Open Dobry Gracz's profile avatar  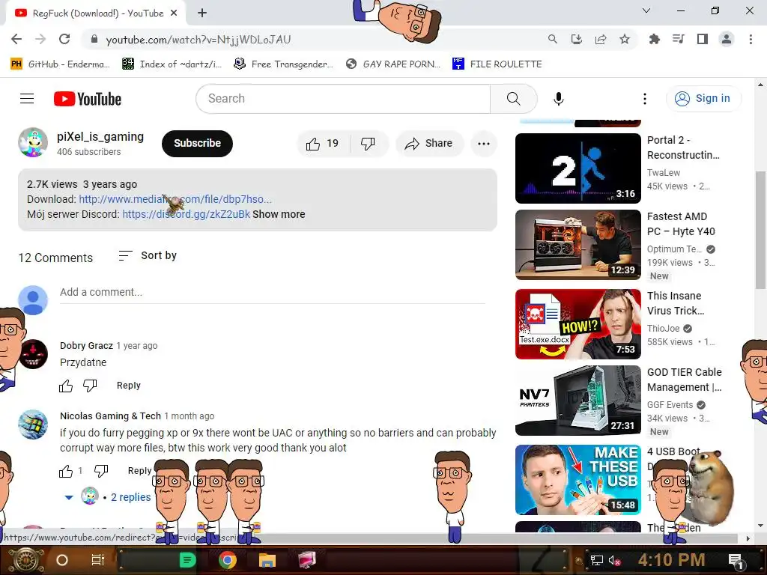(33, 354)
